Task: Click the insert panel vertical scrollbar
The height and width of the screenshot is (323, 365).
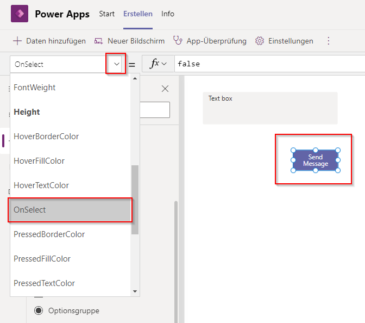Action: [176, 261]
